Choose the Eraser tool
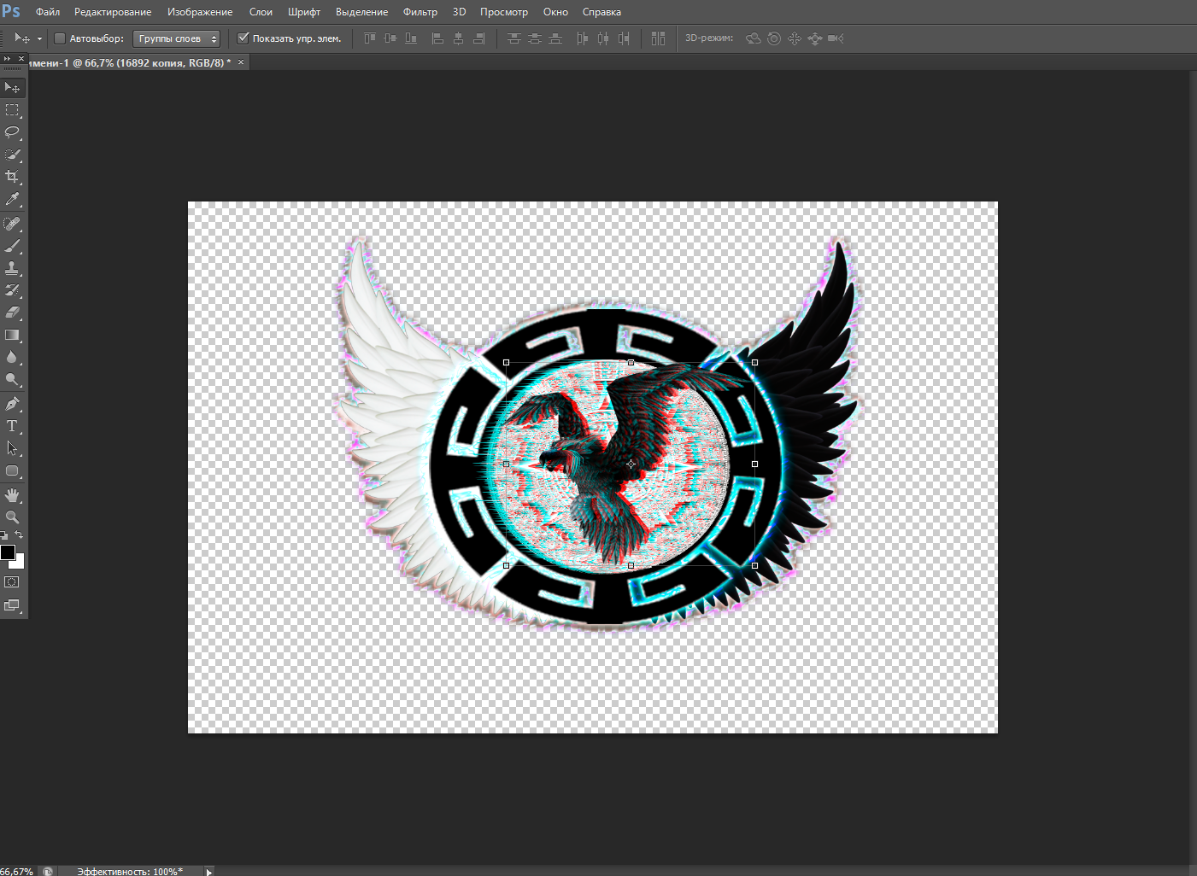The width and height of the screenshot is (1197, 876). coord(12,312)
